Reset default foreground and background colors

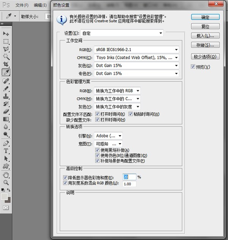tap(3, 190)
